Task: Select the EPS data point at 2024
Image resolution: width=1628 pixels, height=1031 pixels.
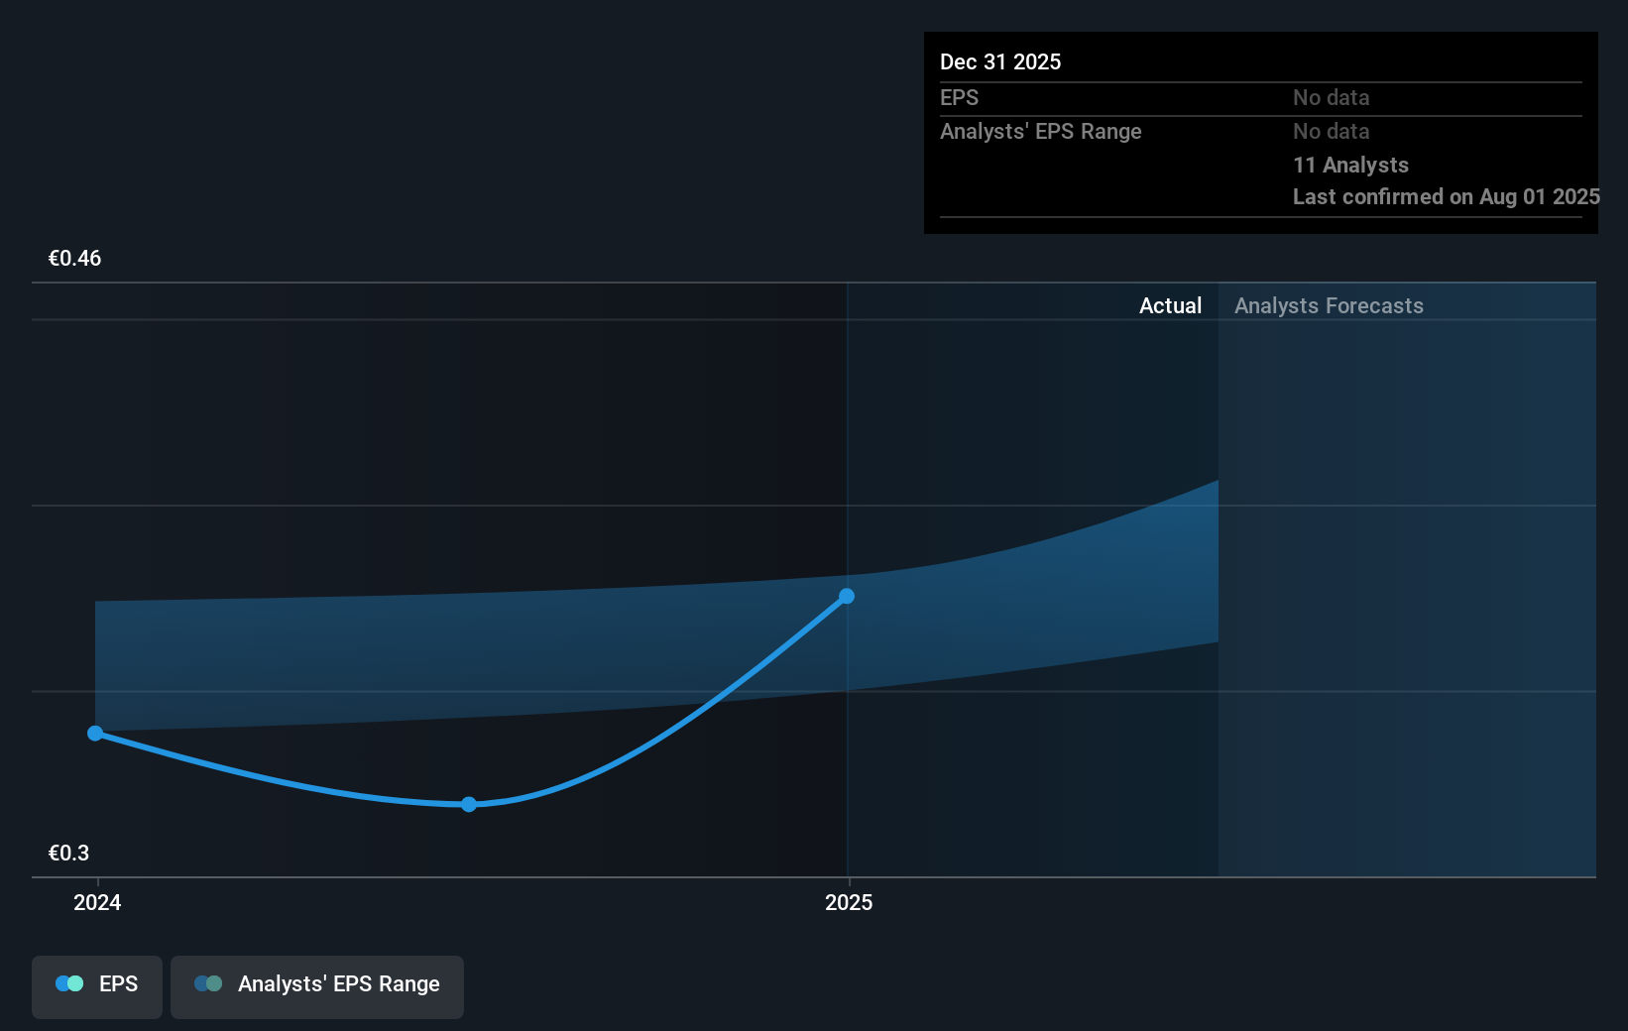Action: [x=95, y=734]
